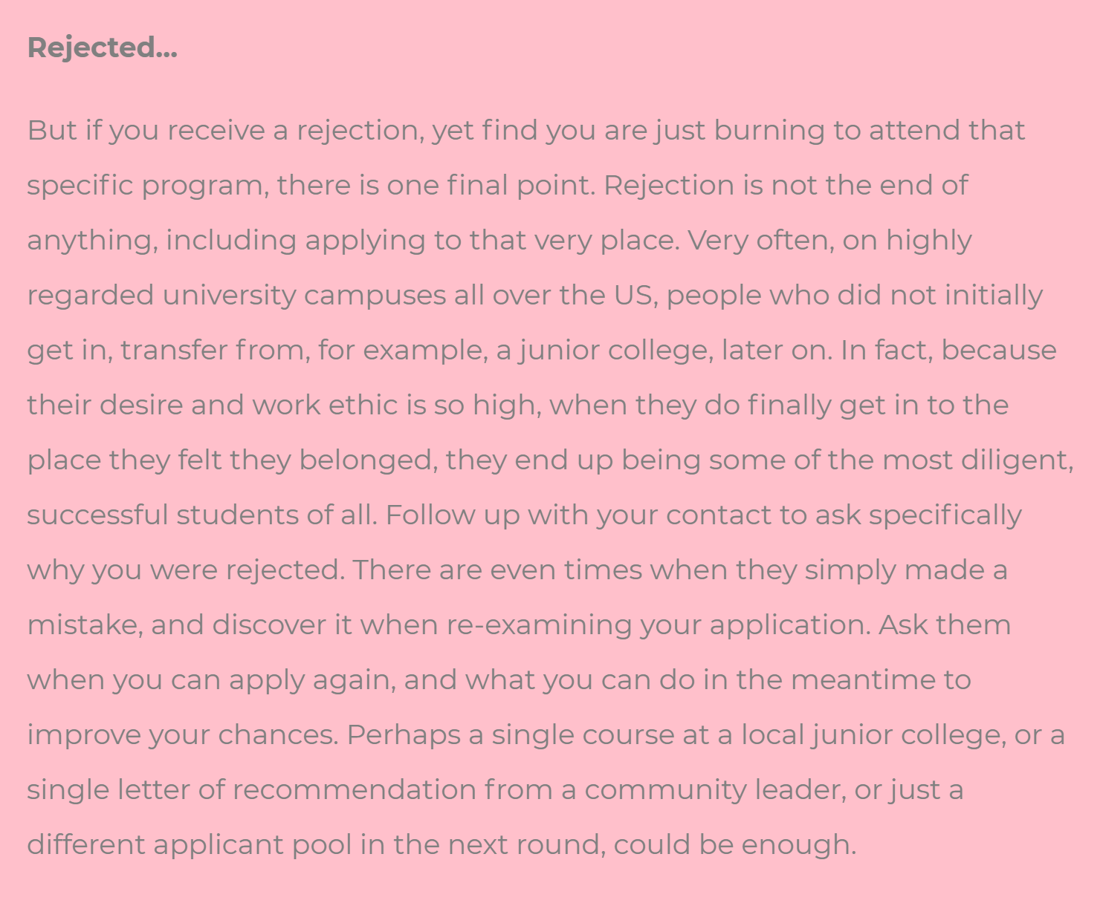Image resolution: width=1103 pixels, height=906 pixels.
Task: Click the word 'But' starting the paragraph
Action: [x=52, y=131]
